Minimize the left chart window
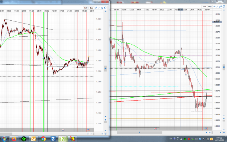The height and width of the screenshot is (142, 227). 95,1
